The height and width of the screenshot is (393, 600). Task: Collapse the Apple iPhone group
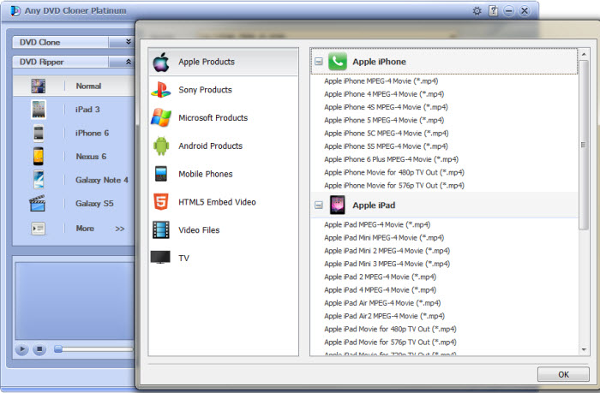click(318, 61)
